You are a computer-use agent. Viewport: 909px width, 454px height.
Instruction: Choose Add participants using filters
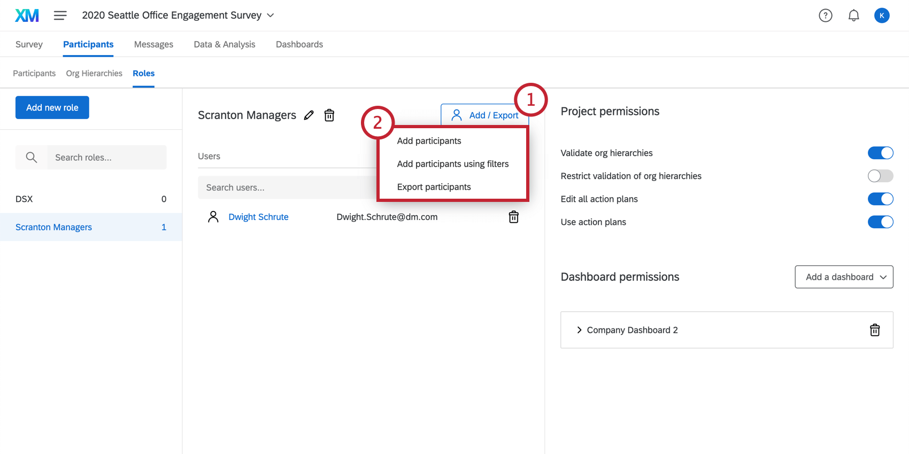pos(452,164)
